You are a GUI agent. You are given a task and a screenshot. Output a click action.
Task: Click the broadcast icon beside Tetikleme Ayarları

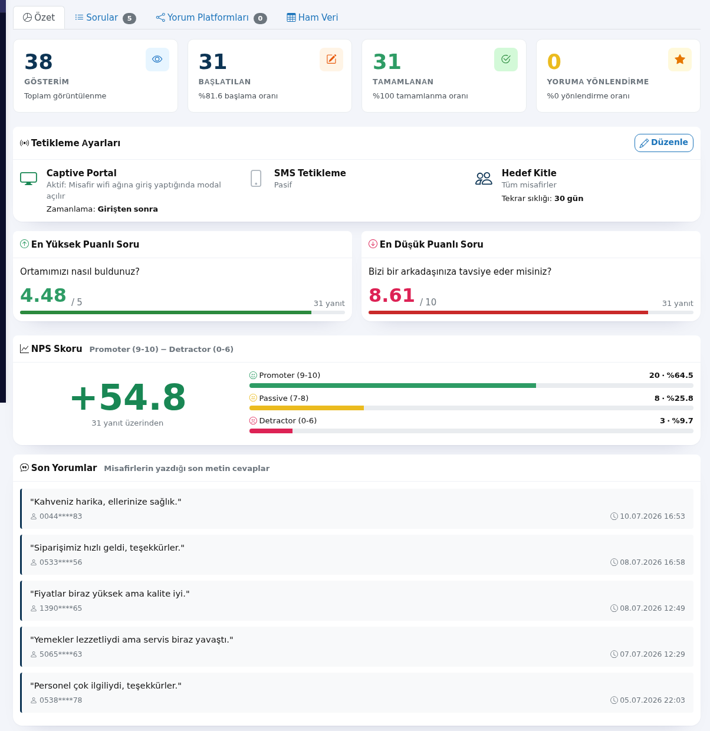(25, 143)
